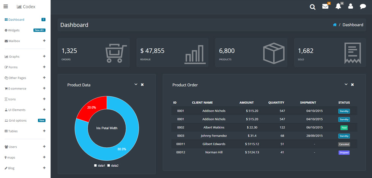This screenshot has width=372, height=178.
Task: Expand the UI Elements plus
Action: click(44, 109)
